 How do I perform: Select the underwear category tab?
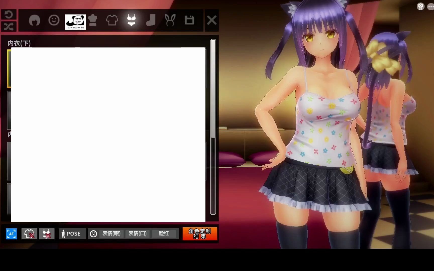[x=131, y=20]
